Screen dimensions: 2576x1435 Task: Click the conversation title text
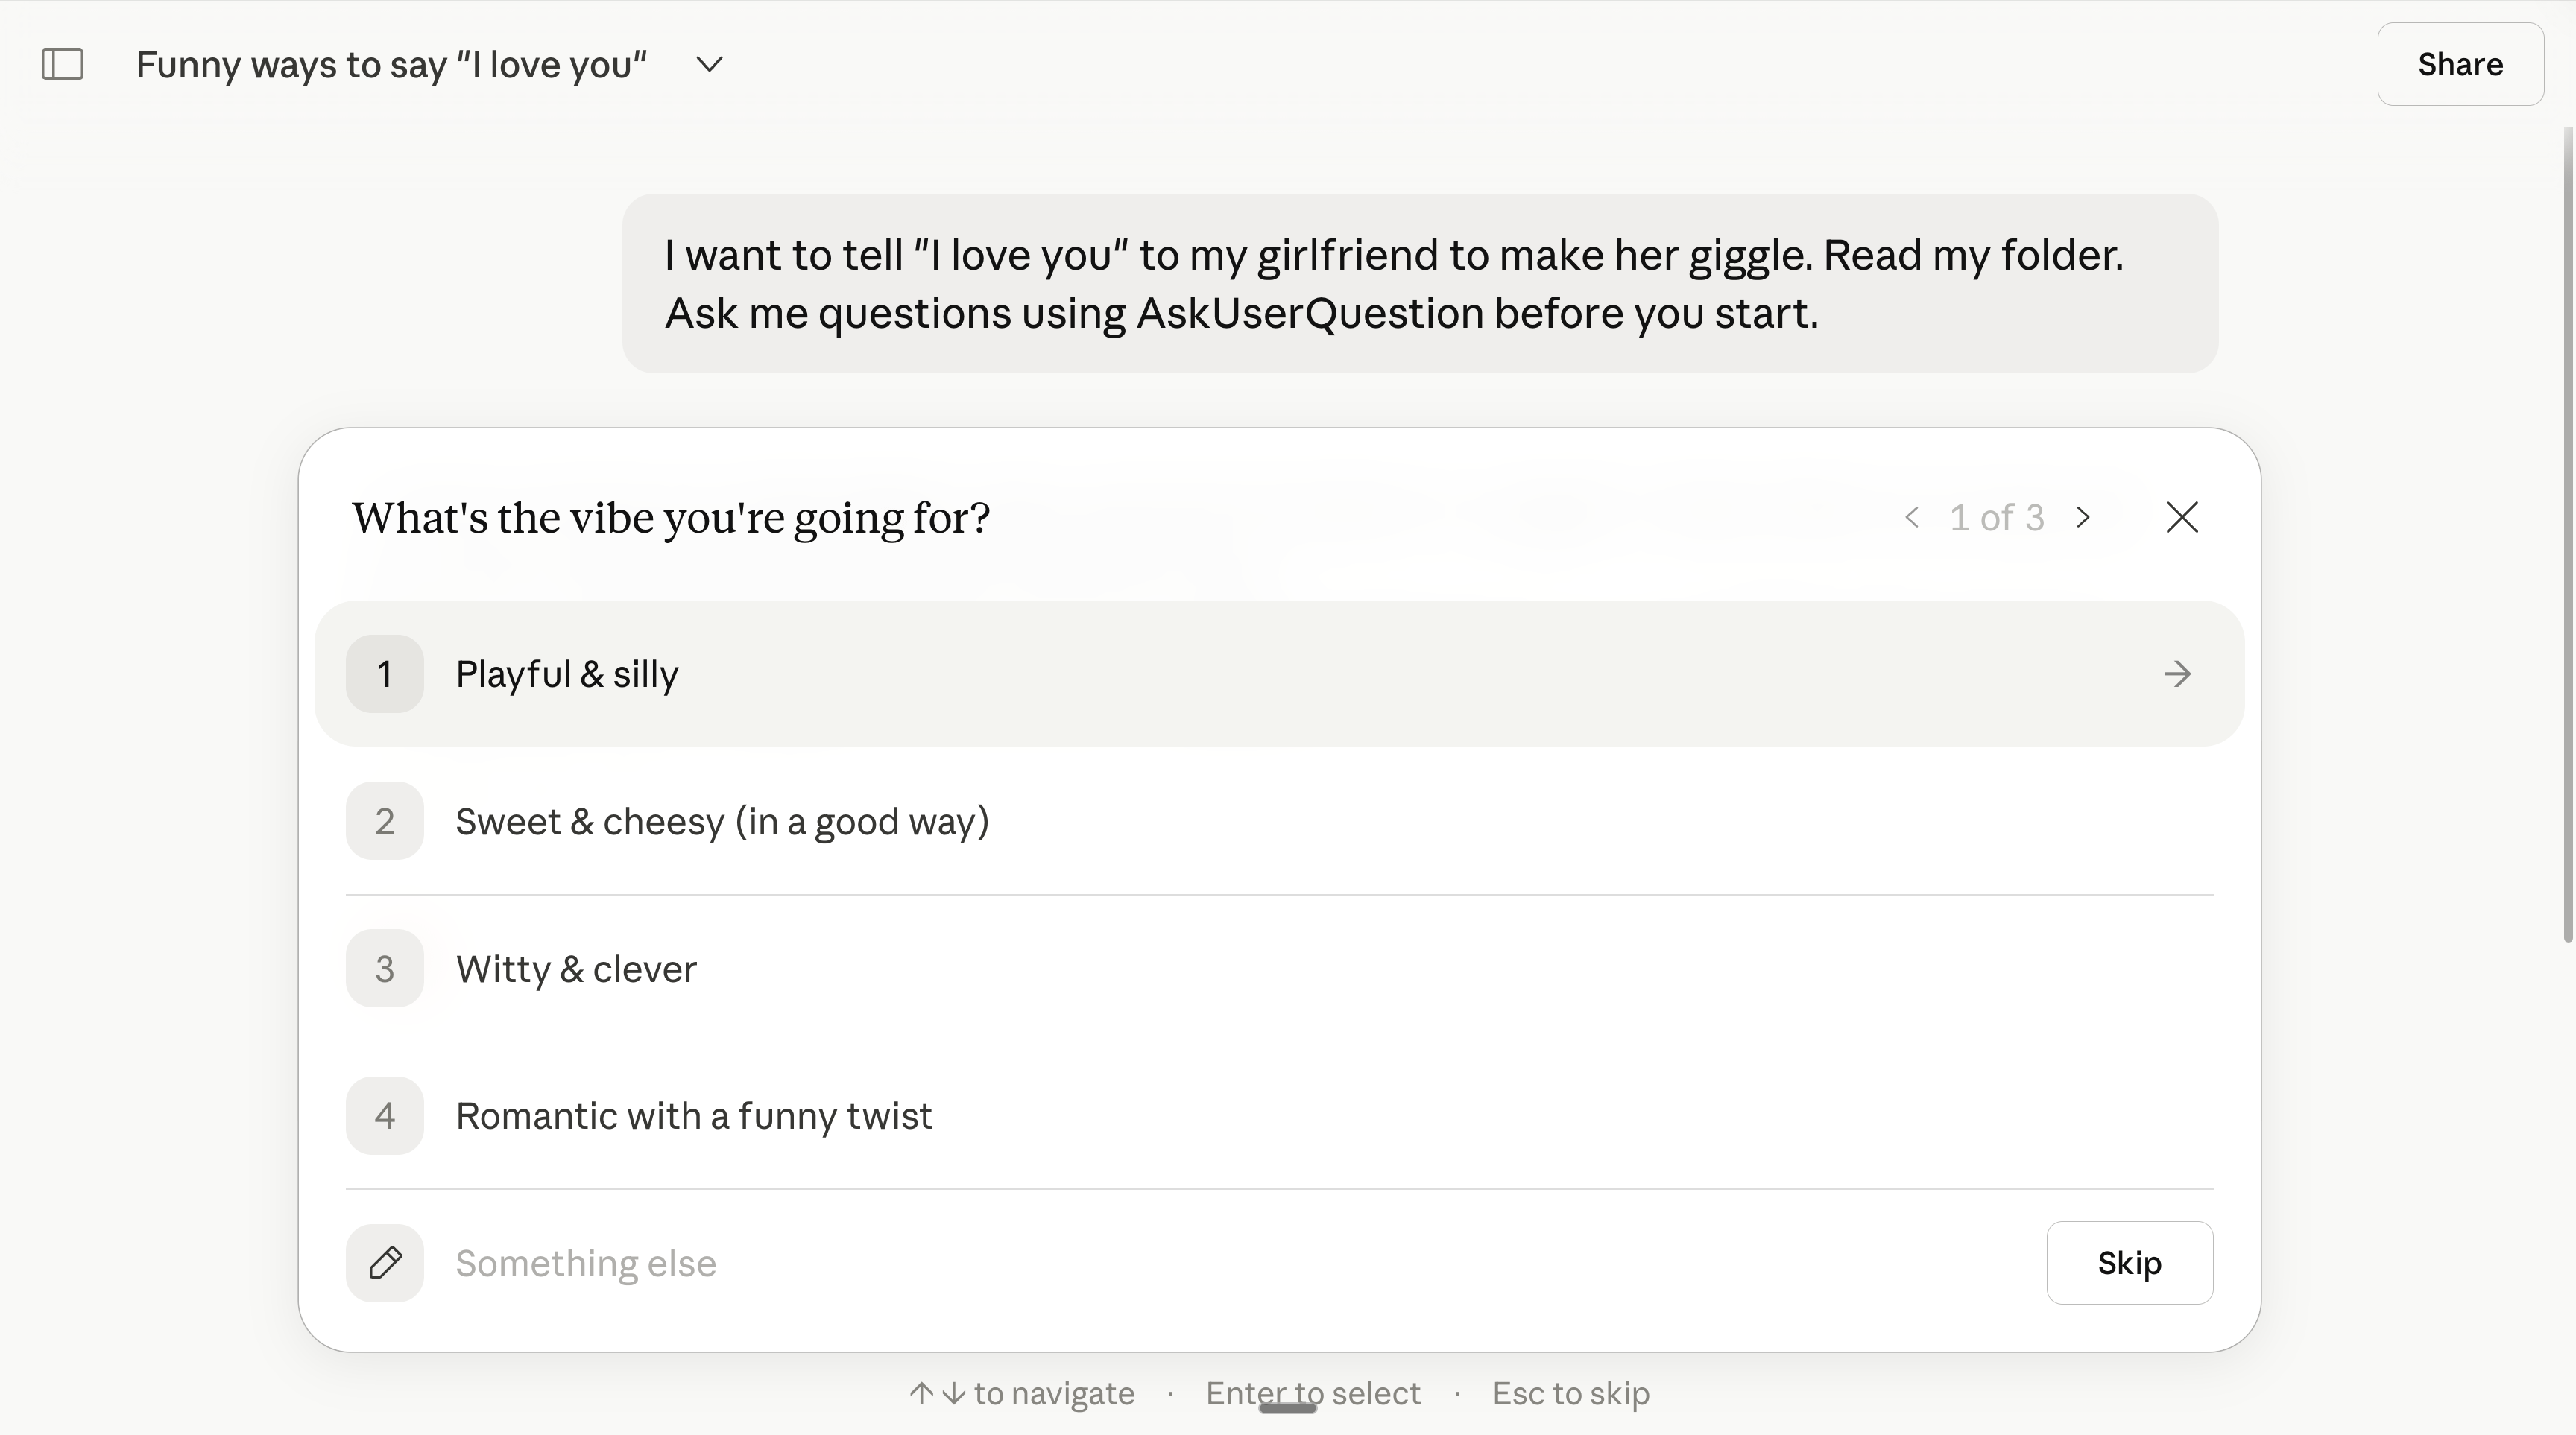click(391, 65)
